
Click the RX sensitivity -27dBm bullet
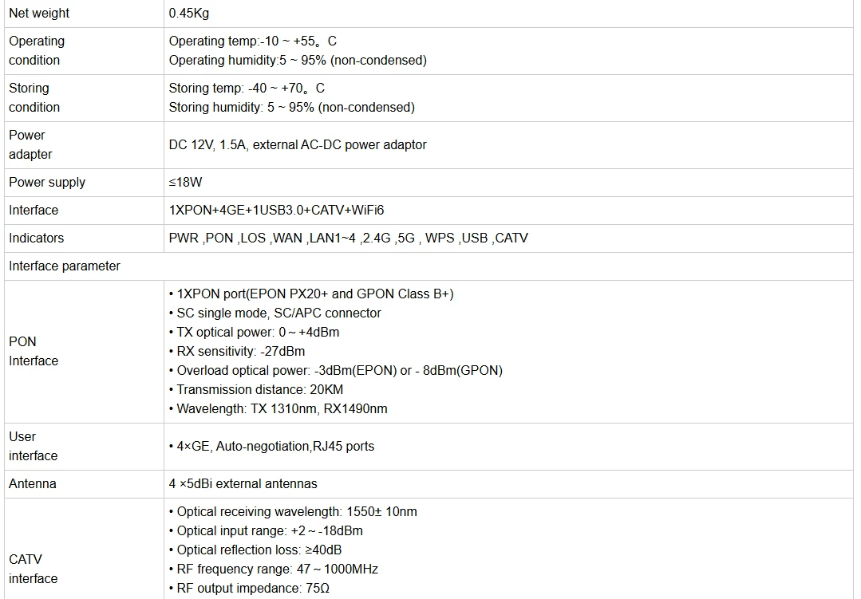tap(237, 352)
